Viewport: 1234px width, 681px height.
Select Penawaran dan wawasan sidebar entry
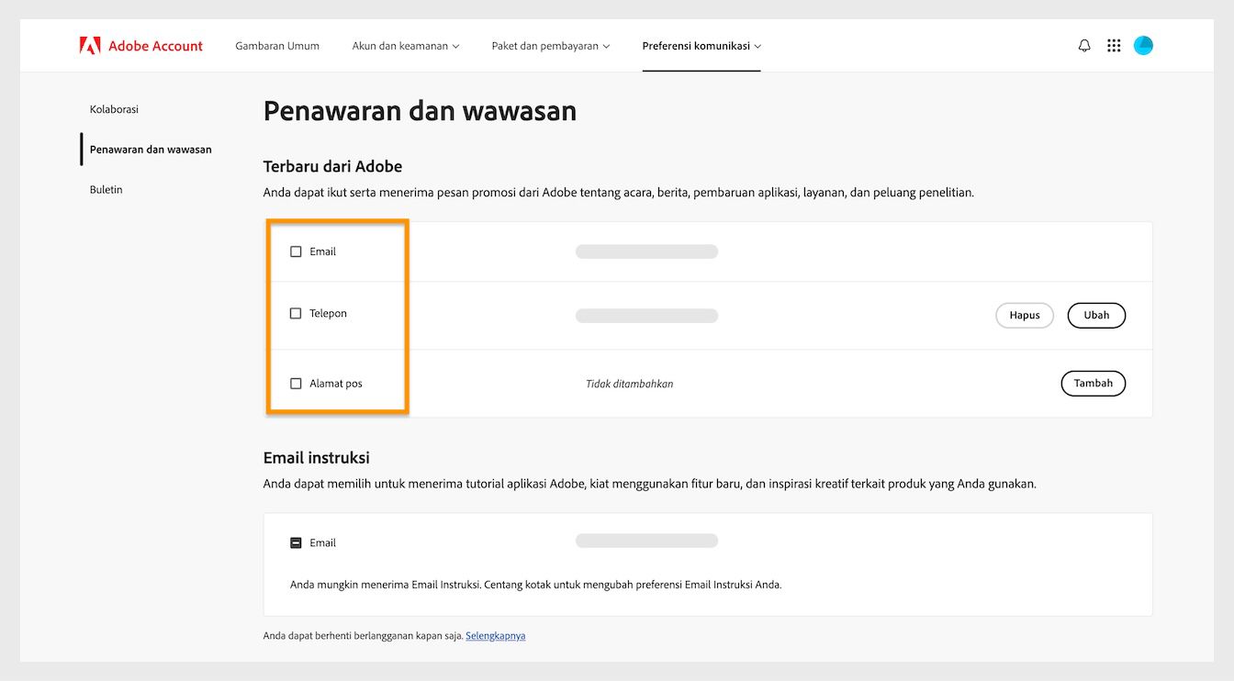click(x=151, y=149)
